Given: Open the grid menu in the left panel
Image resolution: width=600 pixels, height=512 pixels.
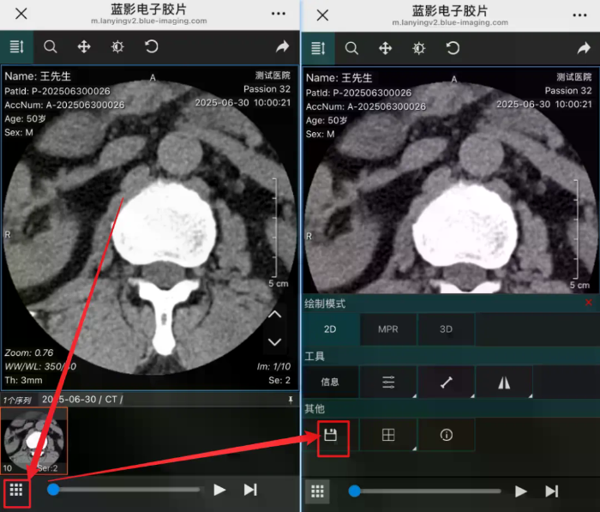Looking at the screenshot, I should click(x=16, y=491).
